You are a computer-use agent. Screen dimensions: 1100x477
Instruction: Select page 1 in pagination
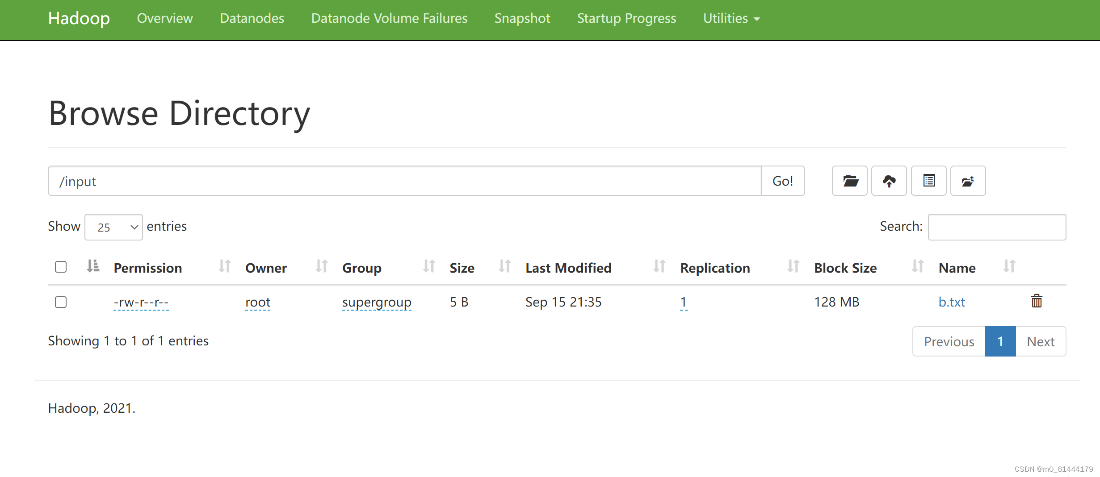coord(1000,341)
